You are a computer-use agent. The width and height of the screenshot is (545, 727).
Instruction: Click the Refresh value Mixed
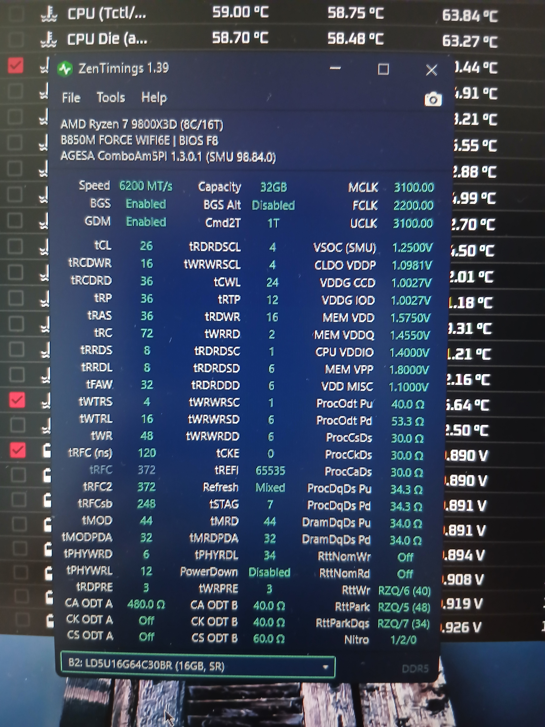270,487
